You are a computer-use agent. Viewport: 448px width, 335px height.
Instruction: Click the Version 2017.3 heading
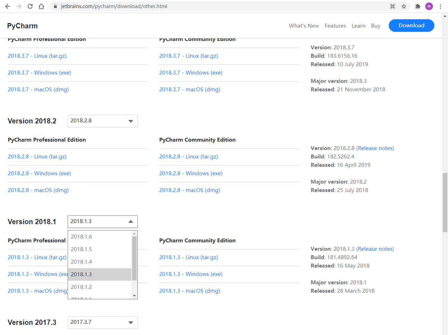pos(32,322)
